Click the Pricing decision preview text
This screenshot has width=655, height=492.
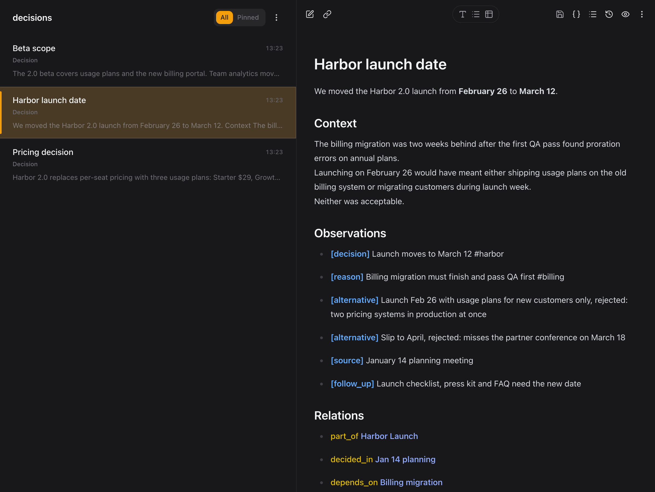[146, 177]
